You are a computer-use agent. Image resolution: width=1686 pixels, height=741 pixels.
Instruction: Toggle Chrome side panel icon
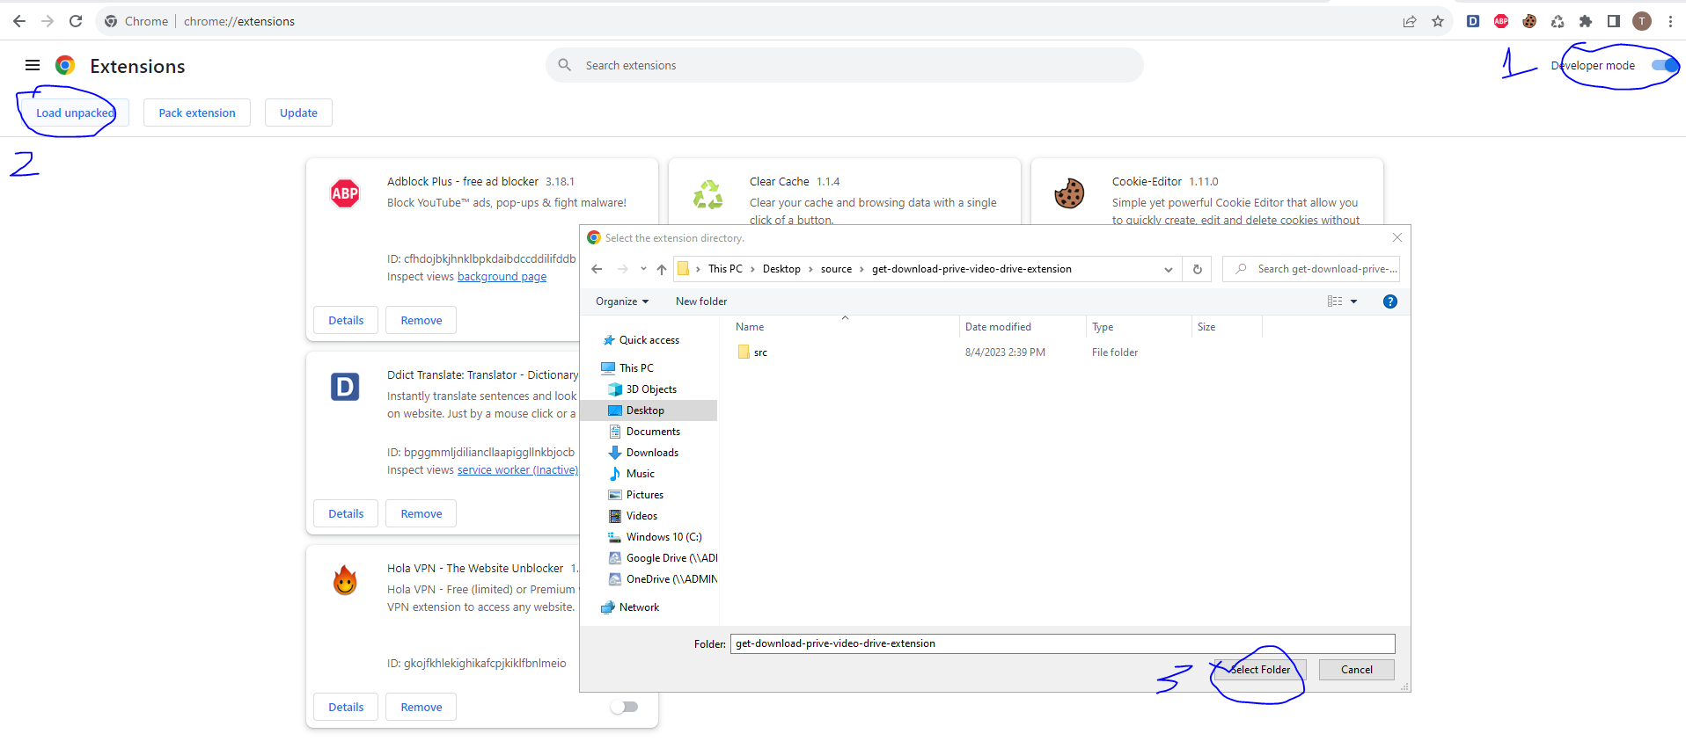click(1614, 21)
